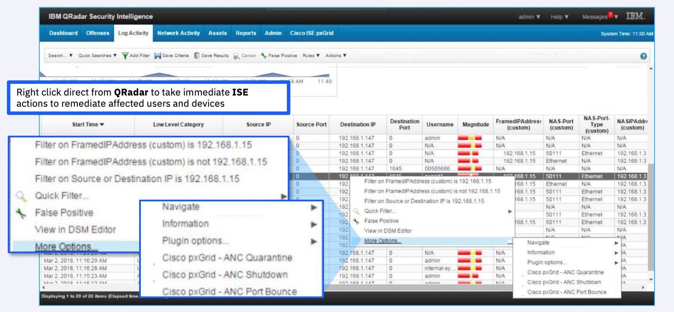Open the Assets tab
674x312 pixels.
pyautogui.click(x=218, y=33)
